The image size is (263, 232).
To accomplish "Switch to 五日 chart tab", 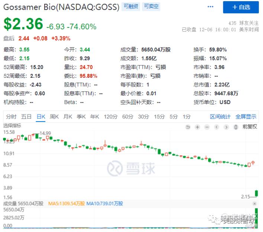I will (x=26, y=116).
